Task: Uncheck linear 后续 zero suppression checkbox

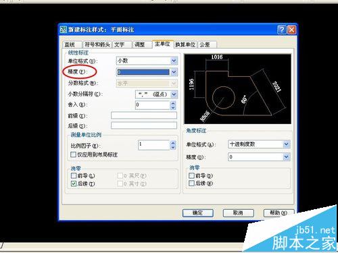Action: point(74,184)
